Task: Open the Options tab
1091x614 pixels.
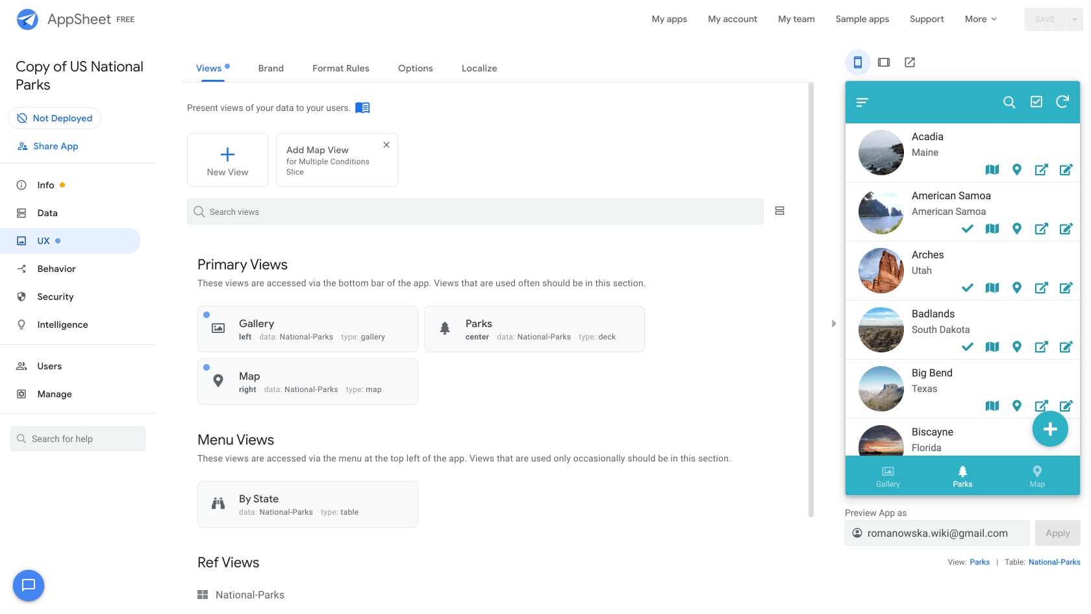Action: pyautogui.click(x=416, y=68)
